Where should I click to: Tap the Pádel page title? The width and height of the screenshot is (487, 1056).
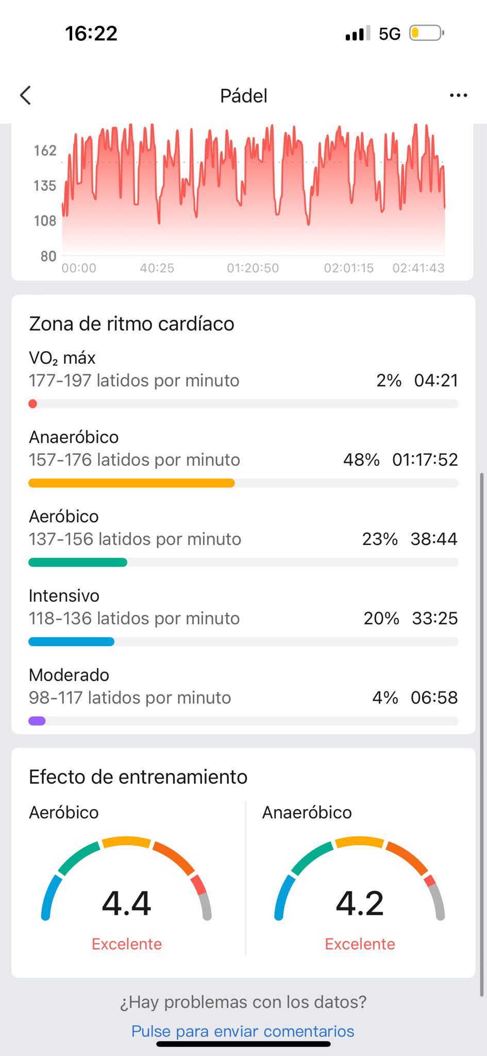click(x=243, y=96)
